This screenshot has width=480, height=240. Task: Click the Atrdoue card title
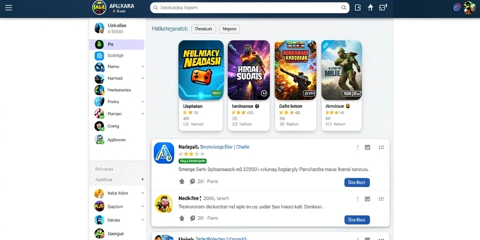pos(335,106)
